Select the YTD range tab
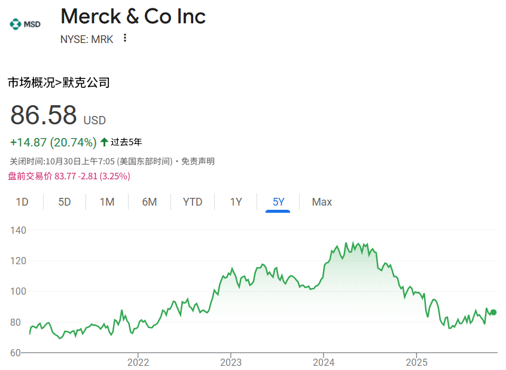Viewport: 506px width, 370px height. point(192,202)
